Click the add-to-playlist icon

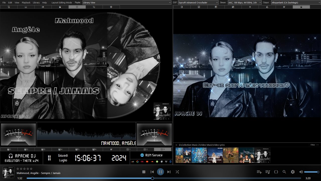[x=259, y=172]
